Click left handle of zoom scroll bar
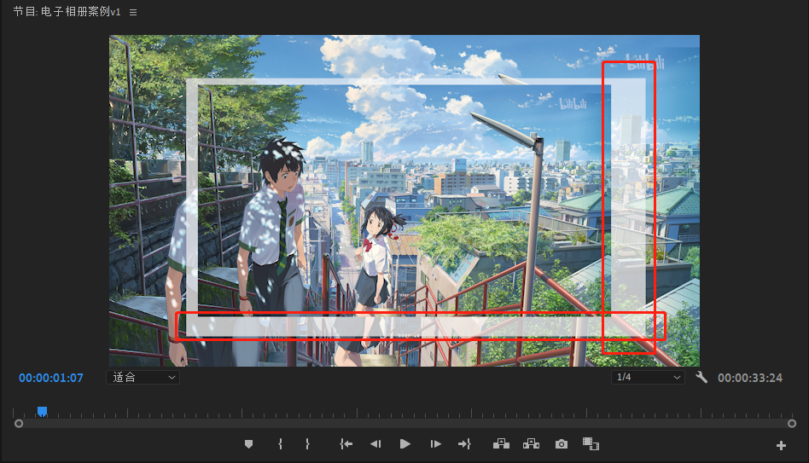The image size is (809, 463). [19, 424]
